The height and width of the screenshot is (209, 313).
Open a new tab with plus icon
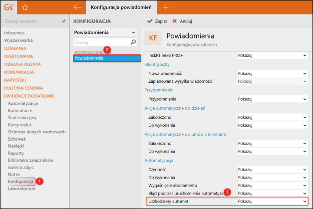click(166, 7)
